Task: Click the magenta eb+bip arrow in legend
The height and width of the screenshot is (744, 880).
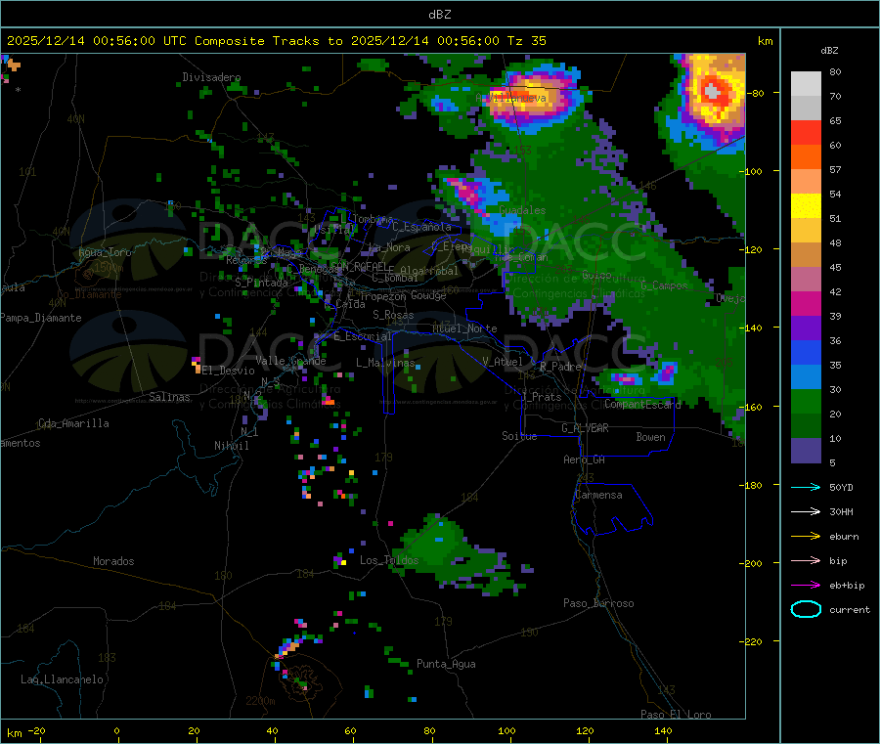Action: (806, 586)
